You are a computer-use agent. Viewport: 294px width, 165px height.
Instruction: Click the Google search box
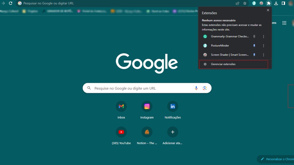pos(147,88)
